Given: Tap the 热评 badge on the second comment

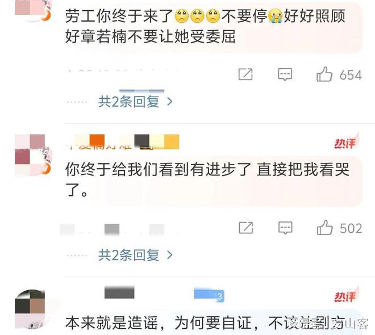Looking at the screenshot, I should tap(346, 142).
